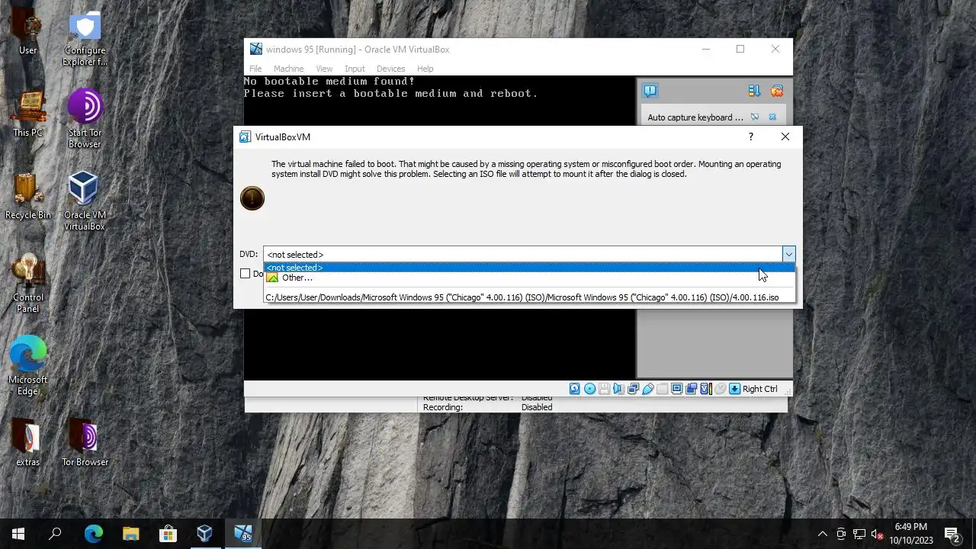Click the display indicator in VM status bar

coord(676,389)
